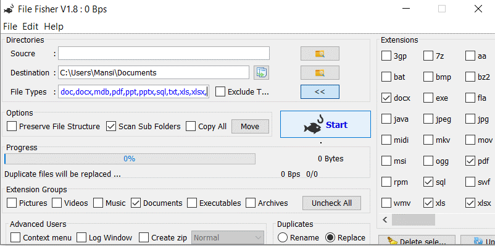Check the Archives extension group
This screenshot has width=495, height=246.
pyautogui.click(x=251, y=203)
